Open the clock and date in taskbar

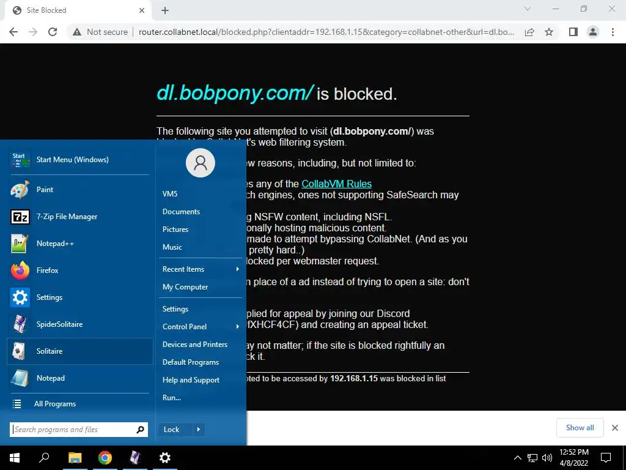pos(573,458)
